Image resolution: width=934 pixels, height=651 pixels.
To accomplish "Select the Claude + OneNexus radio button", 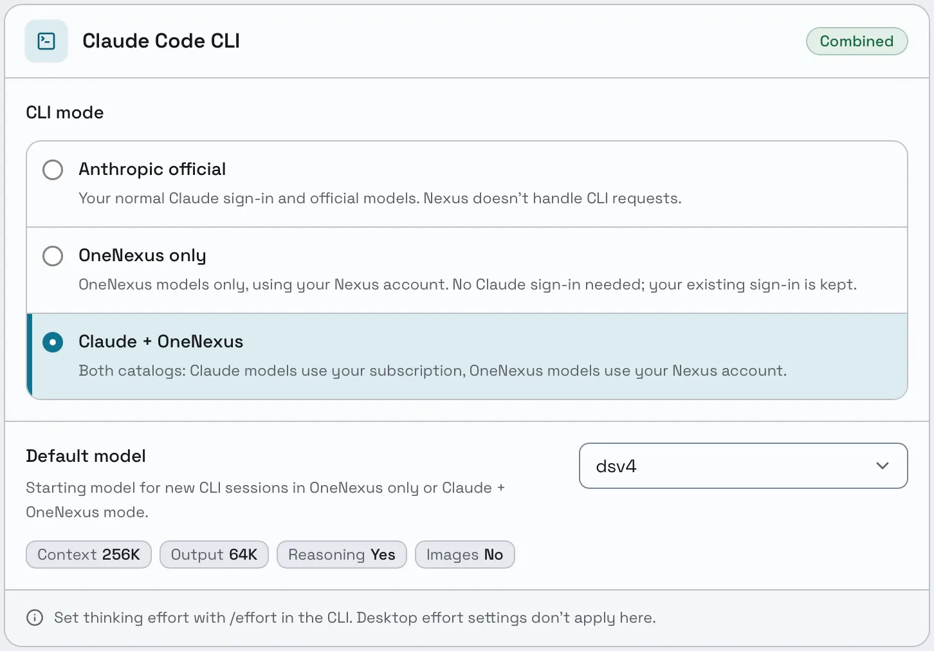I will (53, 342).
